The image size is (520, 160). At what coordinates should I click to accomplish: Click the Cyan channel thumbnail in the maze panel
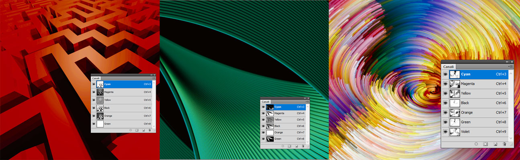pos(100,84)
